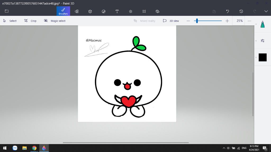Click the vertical canvas scrollbar
The width and height of the screenshot is (271, 152).
253,94
